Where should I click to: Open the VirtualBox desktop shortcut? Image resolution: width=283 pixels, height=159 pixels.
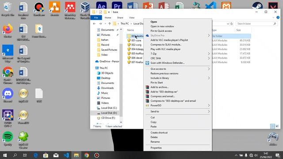(85, 7)
